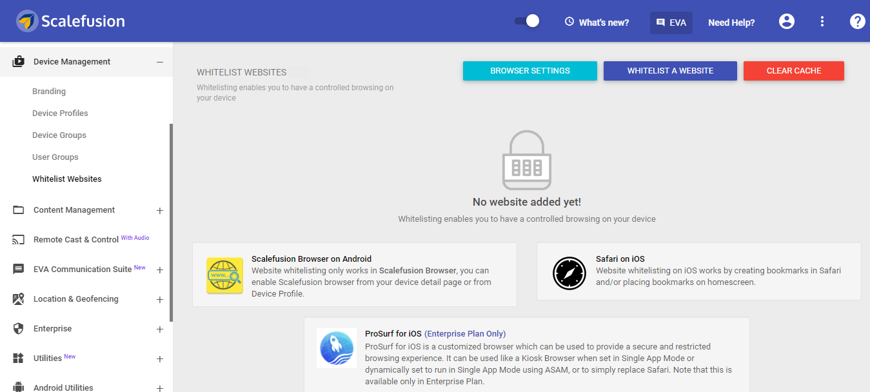
Task: Click Android Utilities label
Action: click(63, 387)
